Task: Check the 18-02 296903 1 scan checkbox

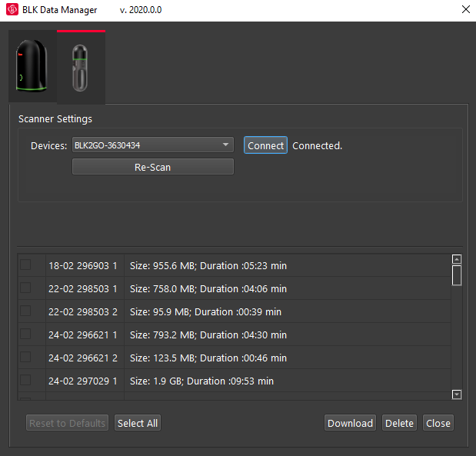Action: click(x=25, y=265)
